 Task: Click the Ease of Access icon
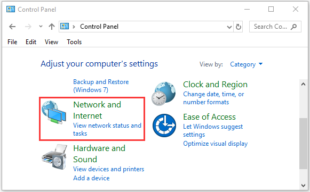(x=164, y=126)
